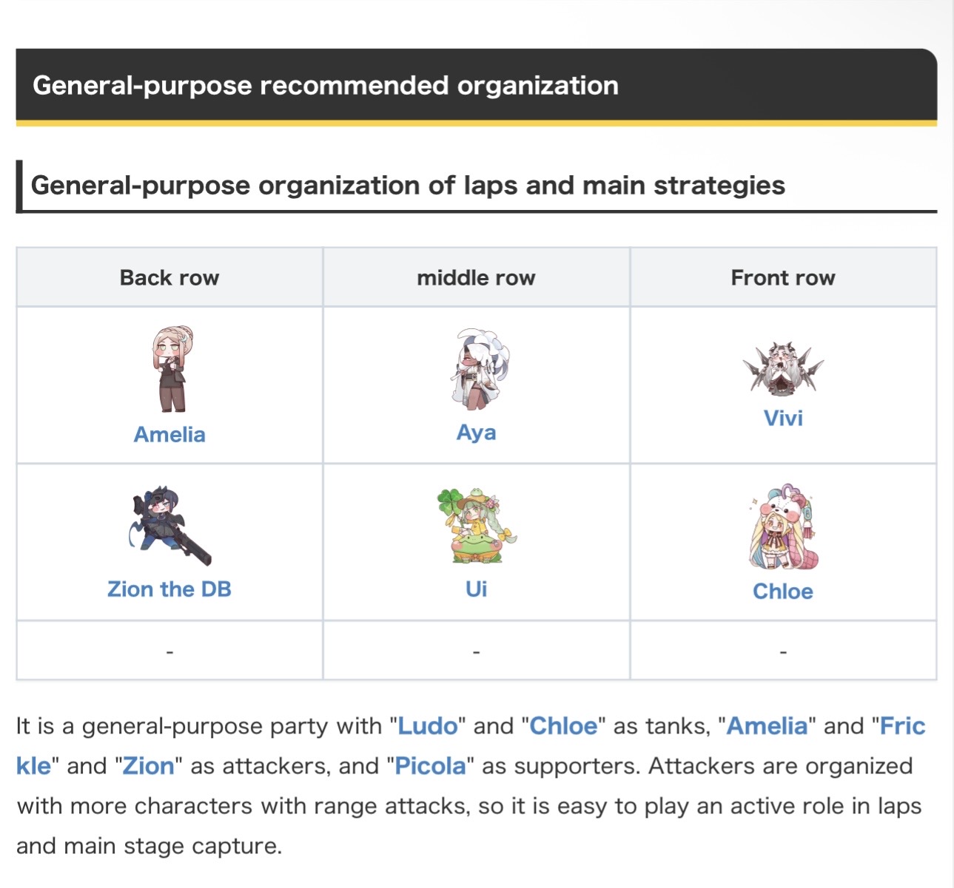Click the Back row column header
The image size is (954, 888).
point(169,278)
